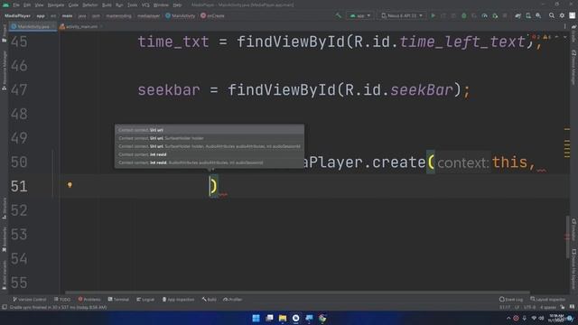Screen dimensions: 578x325
Task: Open the editor tabs overflow menu
Action: pos(564,26)
